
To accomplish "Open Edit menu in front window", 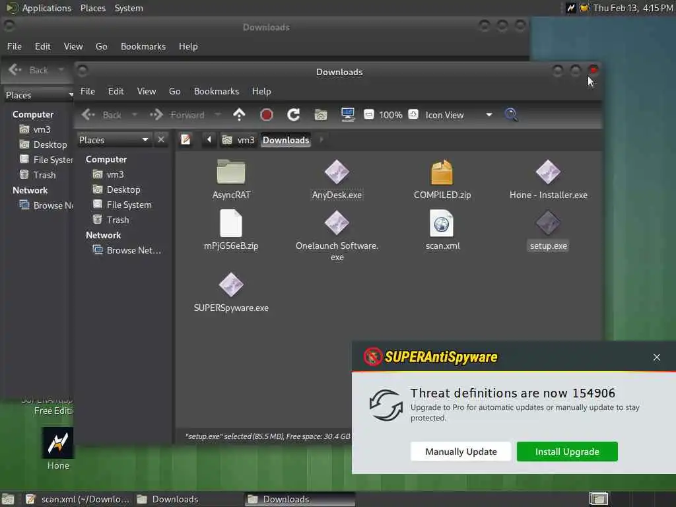I will 116,91.
